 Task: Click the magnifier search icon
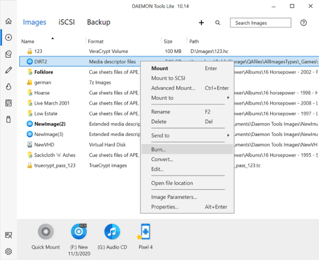218,23
